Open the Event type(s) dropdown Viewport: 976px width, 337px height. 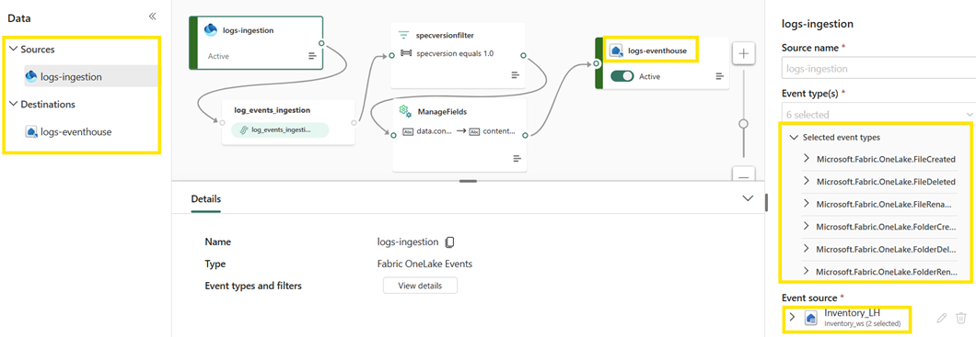tap(878, 115)
